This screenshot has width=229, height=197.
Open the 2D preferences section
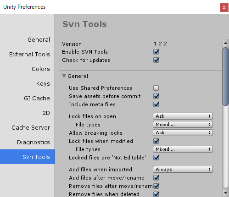(46, 113)
